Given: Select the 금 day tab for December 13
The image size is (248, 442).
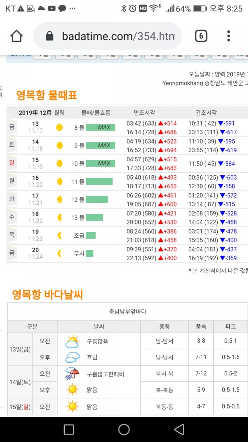Looking at the screenshot, I should tap(12, 127).
